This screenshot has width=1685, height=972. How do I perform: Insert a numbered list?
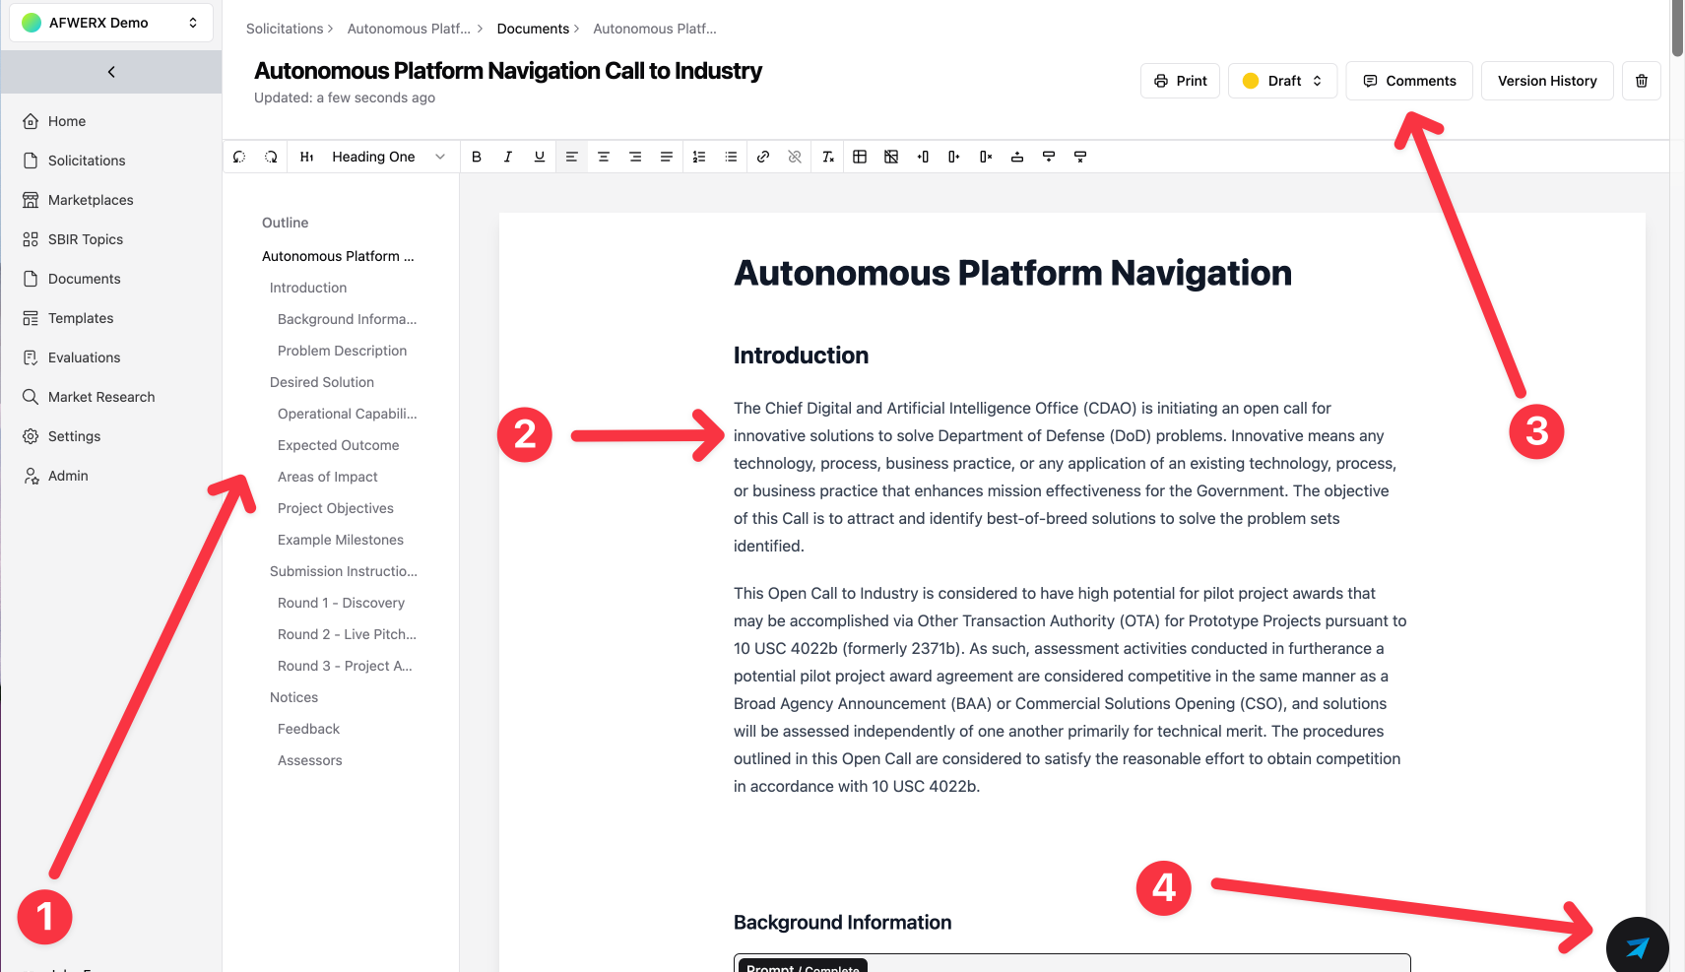click(699, 157)
